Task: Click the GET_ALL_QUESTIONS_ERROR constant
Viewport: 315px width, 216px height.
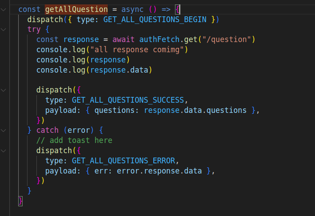Action: click(x=124, y=160)
